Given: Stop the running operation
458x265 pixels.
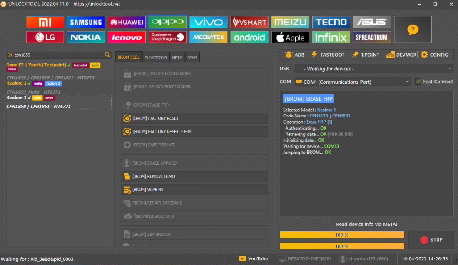Looking at the screenshot, I should pos(431,240).
